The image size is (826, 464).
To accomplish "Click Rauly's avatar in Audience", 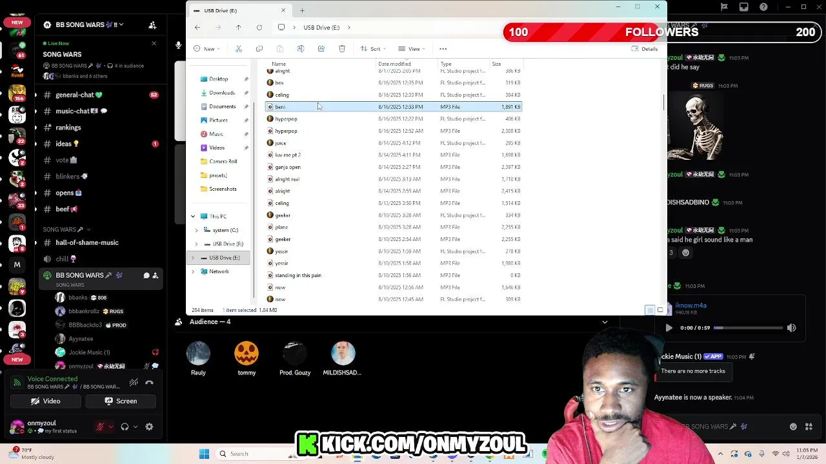I will (x=198, y=354).
